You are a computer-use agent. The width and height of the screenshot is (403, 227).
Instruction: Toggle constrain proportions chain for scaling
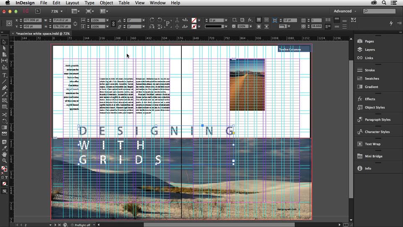coord(113,24)
